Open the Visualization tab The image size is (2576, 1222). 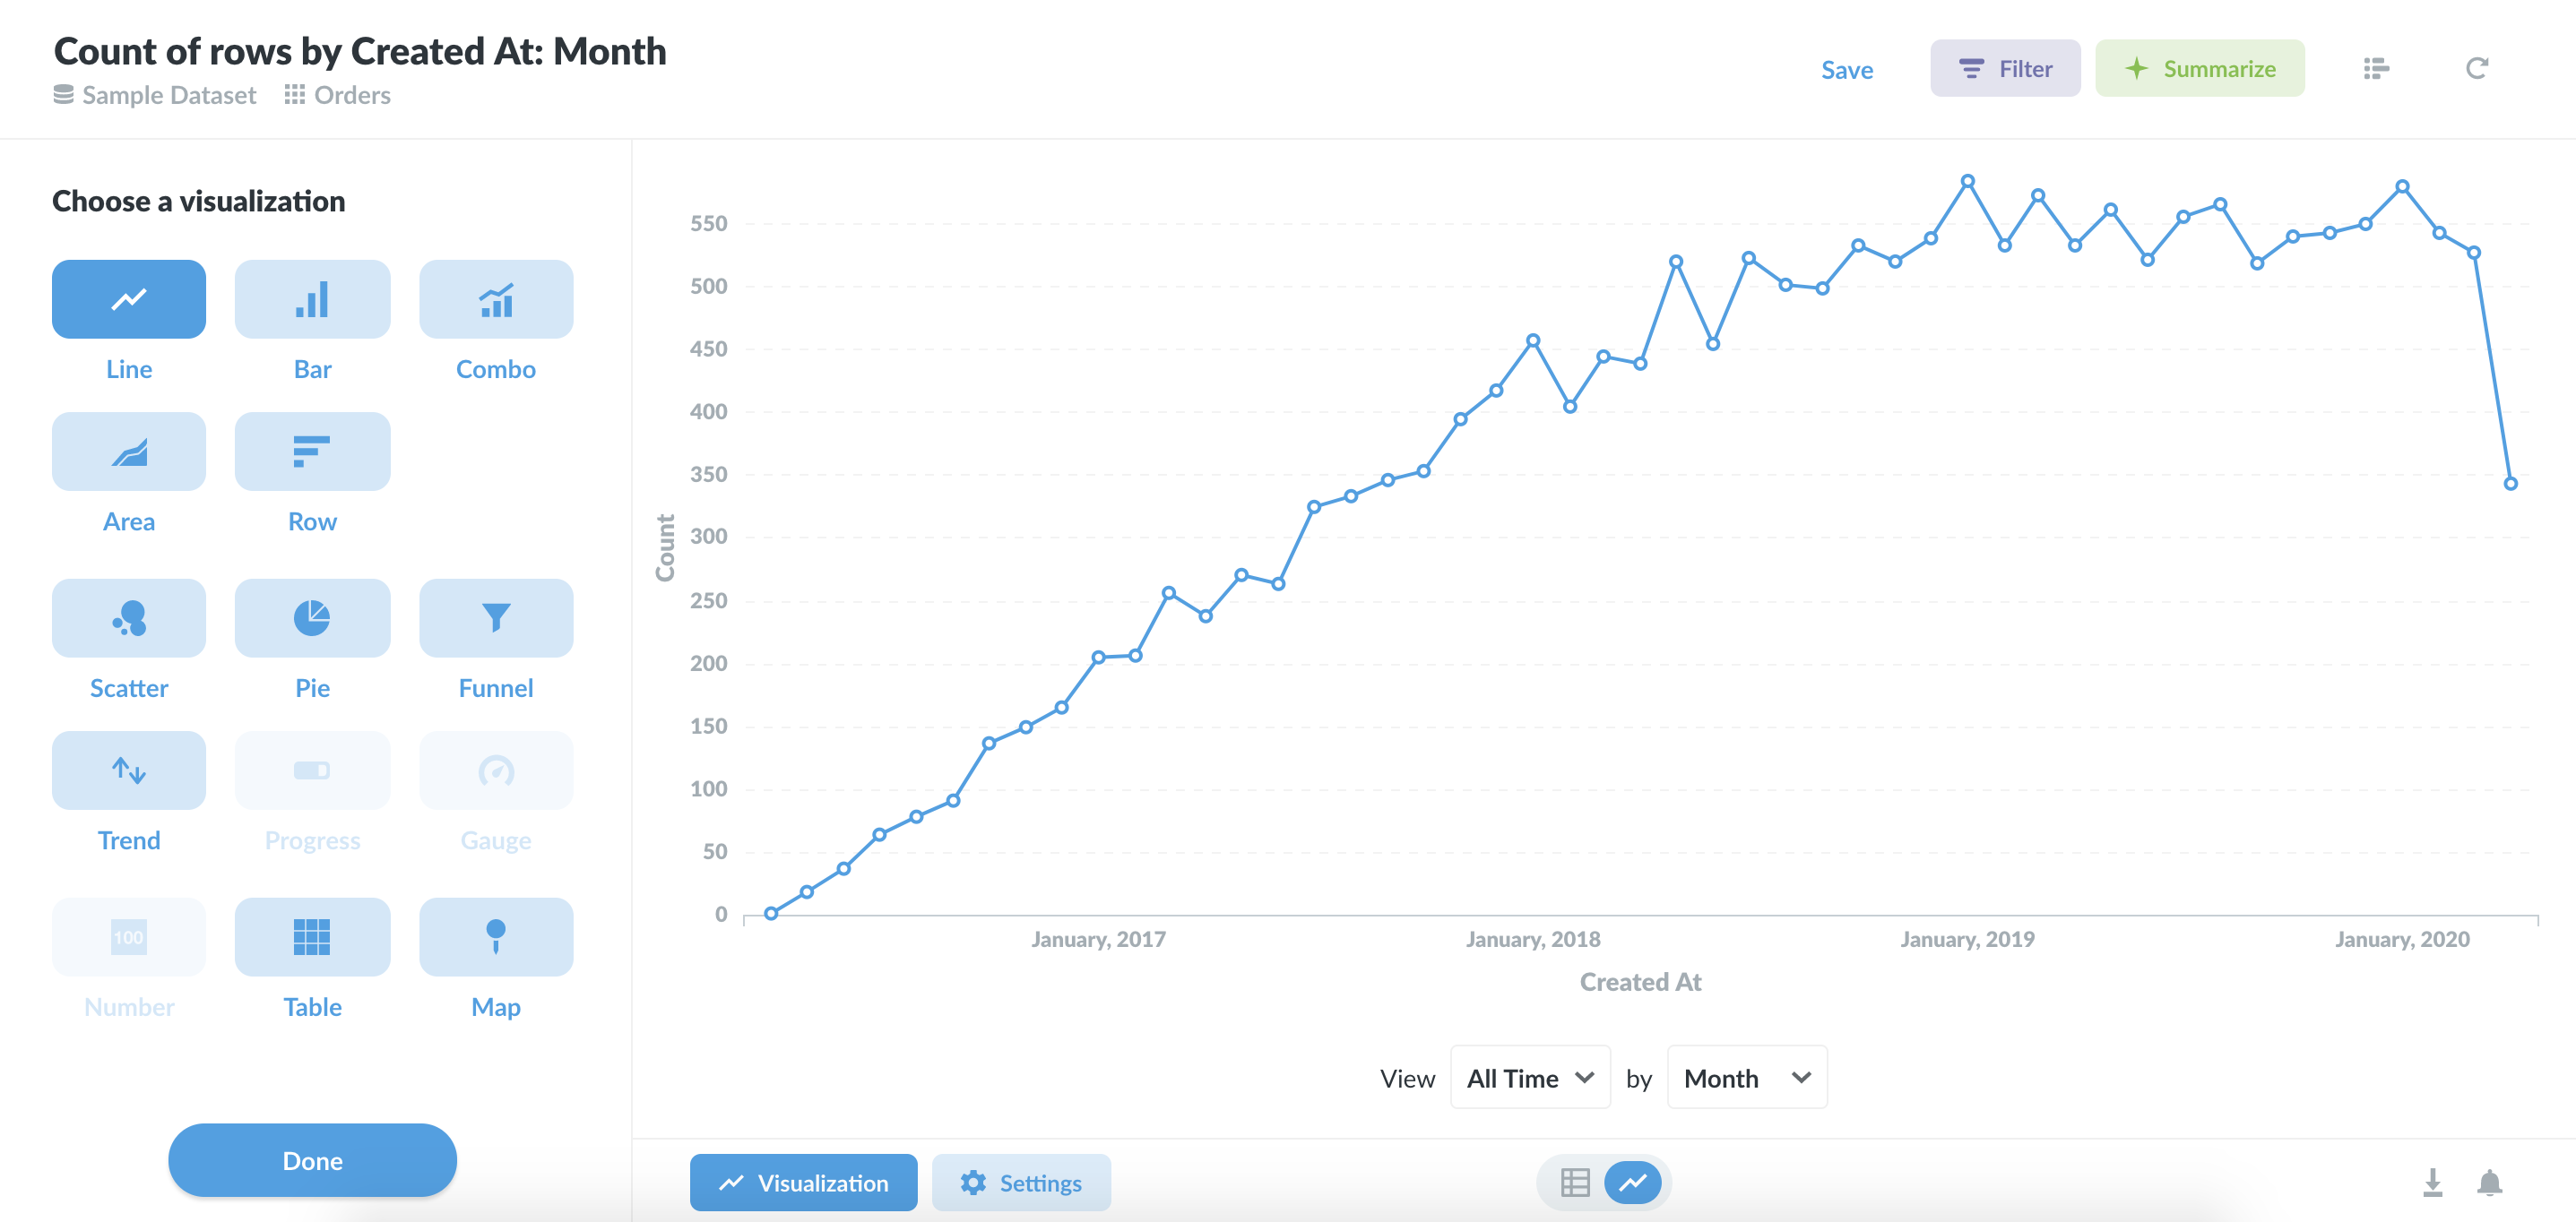click(x=803, y=1182)
